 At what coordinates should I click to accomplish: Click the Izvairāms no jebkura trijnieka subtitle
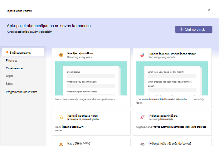83,119
